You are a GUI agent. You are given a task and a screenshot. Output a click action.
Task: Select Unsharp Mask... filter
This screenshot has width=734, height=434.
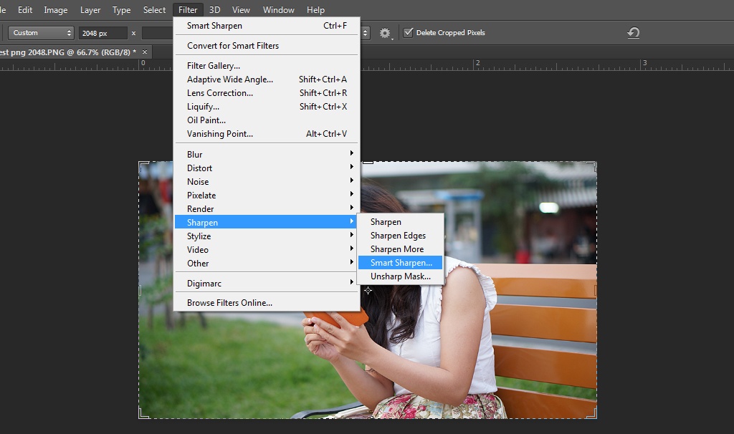(400, 276)
